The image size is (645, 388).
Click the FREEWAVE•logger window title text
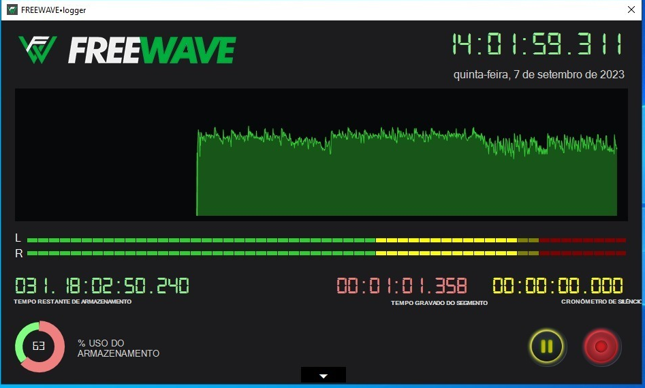tap(54, 10)
